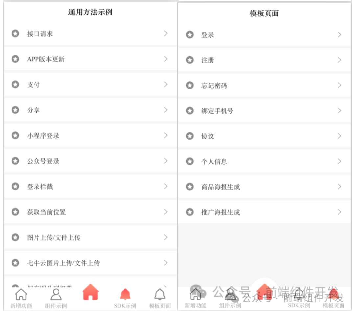Open 获取当前位置 row arrow

click(x=166, y=212)
